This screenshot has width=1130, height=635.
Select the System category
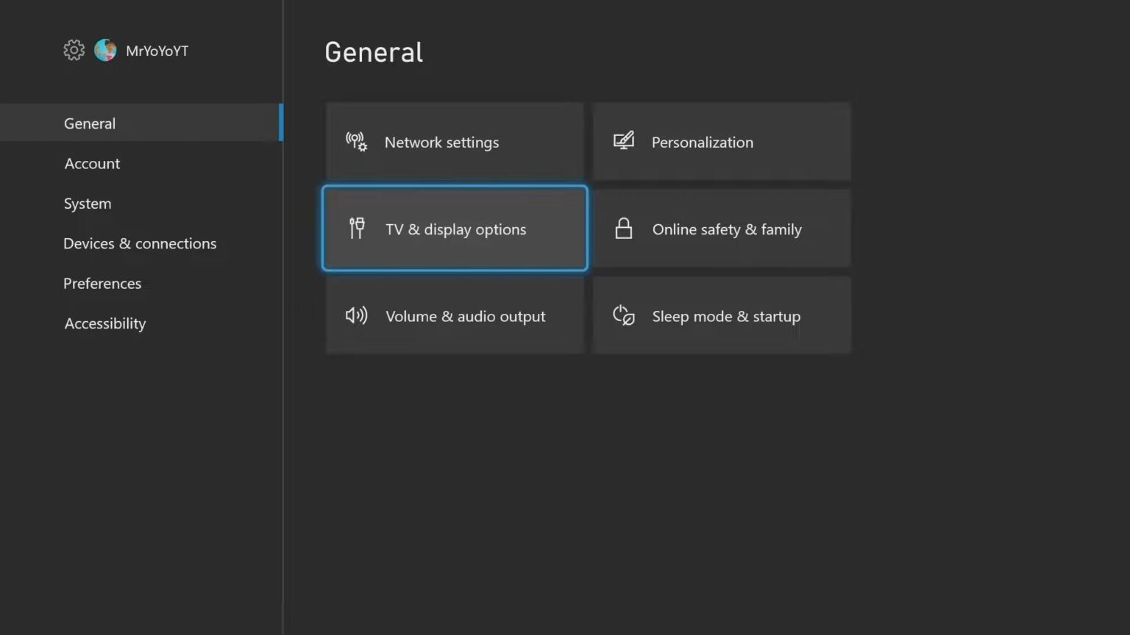tap(87, 204)
